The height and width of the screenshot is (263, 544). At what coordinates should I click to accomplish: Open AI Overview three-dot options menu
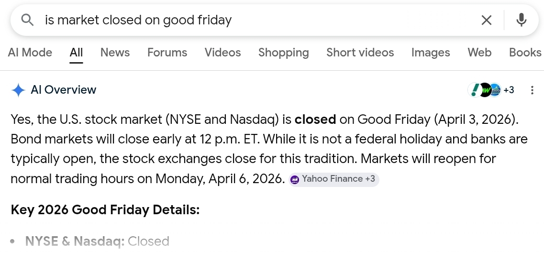coord(532,90)
